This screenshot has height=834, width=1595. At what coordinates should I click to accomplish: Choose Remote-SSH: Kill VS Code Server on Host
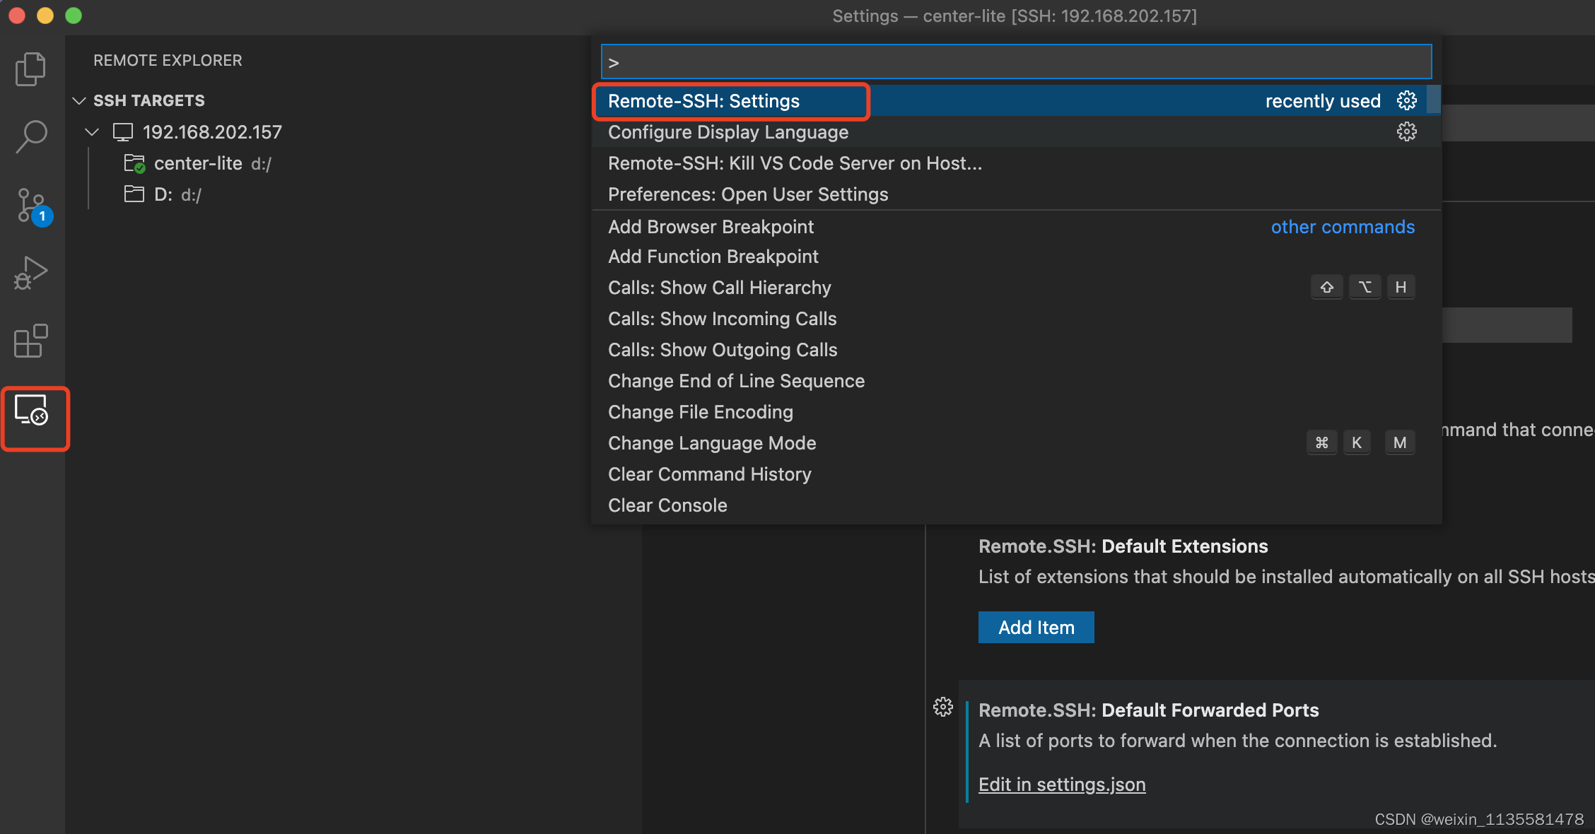(794, 163)
